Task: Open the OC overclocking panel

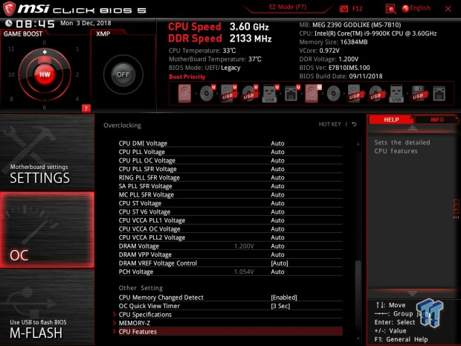Action: (x=47, y=230)
